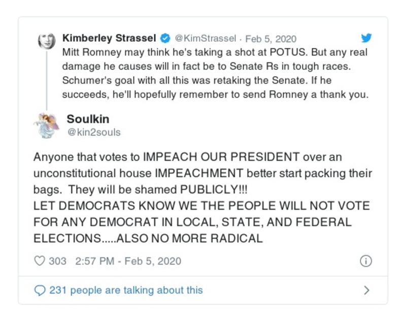Open the tweet info icon

coord(365,261)
